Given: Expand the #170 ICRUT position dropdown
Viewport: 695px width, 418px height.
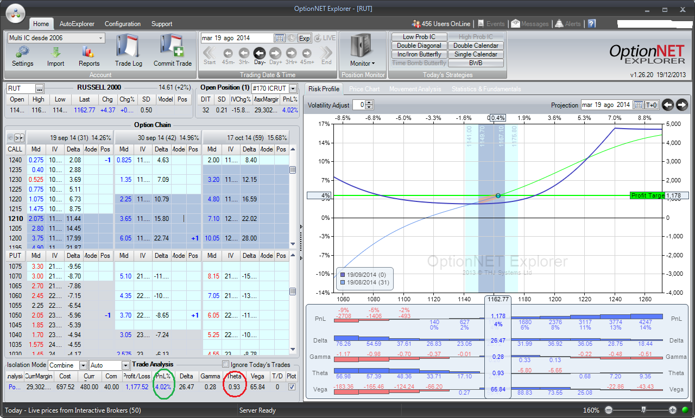Looking at the screenshot, I should click(x=293, y=88).
